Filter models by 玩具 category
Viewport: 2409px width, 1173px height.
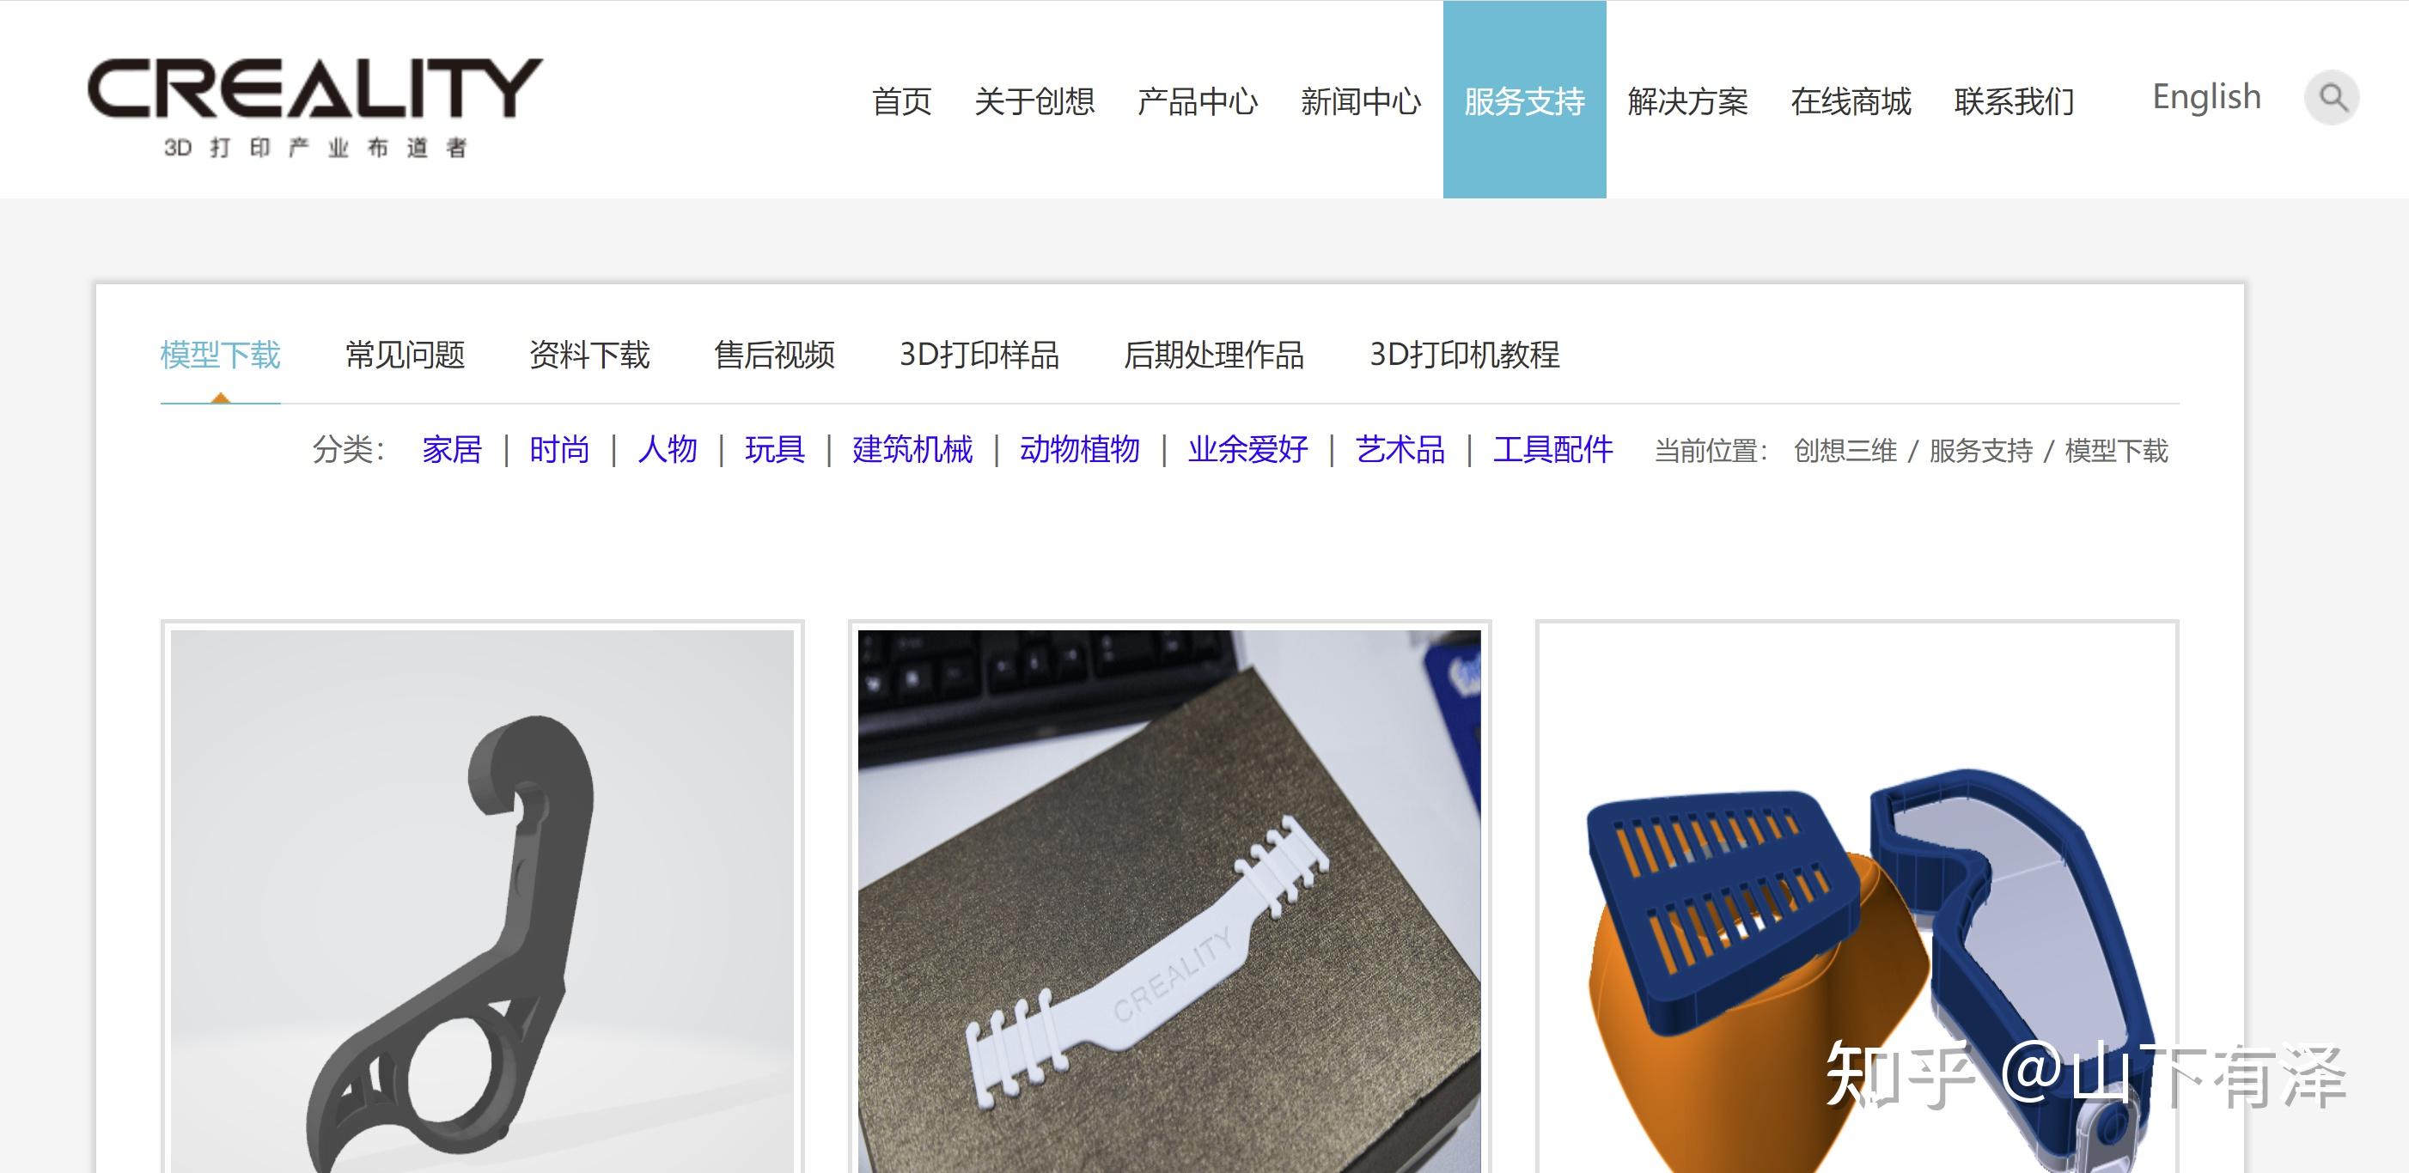(774, 450)
